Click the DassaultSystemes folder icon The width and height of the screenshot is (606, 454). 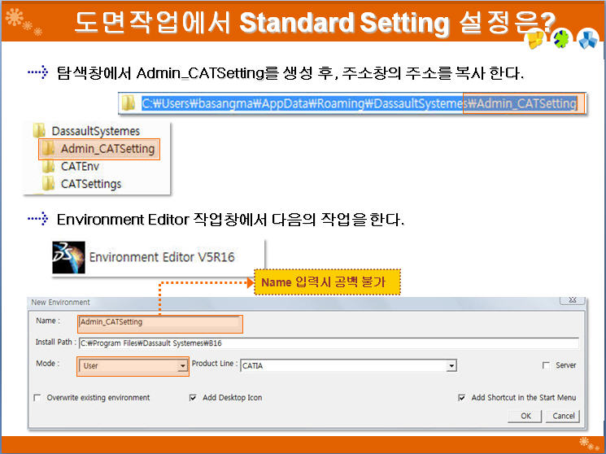click(x=39, y=131)
